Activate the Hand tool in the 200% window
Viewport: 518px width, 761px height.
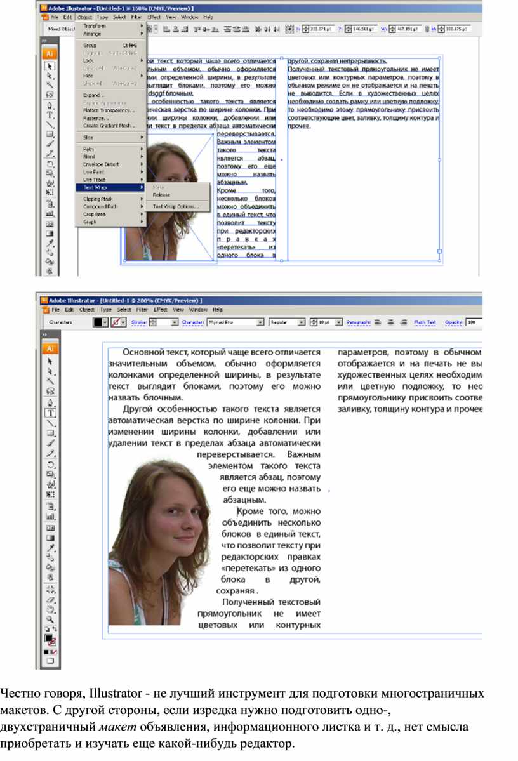pos(50,609)
